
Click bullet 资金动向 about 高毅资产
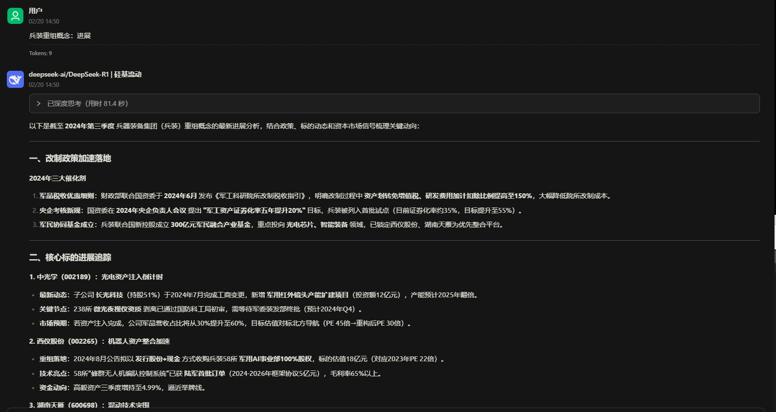pyautogui.click(x=122, y=388)
